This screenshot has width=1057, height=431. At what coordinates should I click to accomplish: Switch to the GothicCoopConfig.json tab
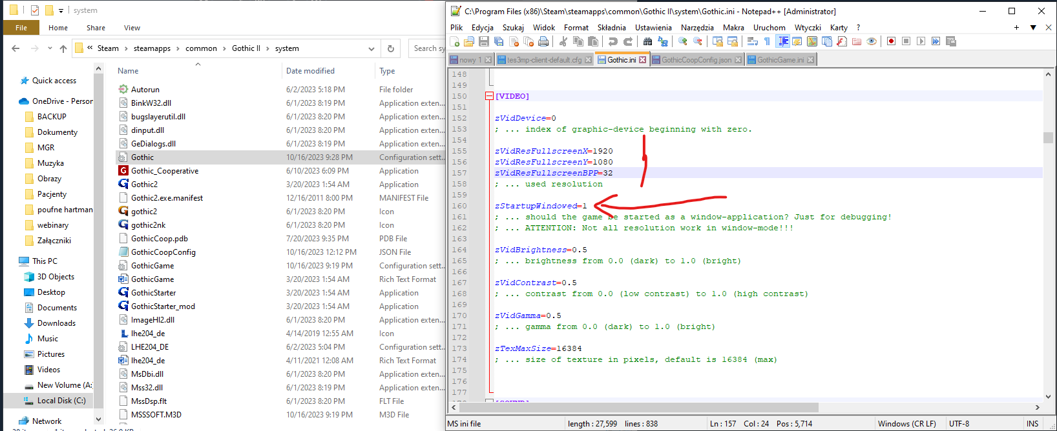point(696,60)
